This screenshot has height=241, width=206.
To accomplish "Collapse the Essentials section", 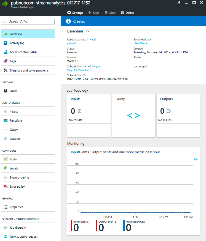I will 87,31.
